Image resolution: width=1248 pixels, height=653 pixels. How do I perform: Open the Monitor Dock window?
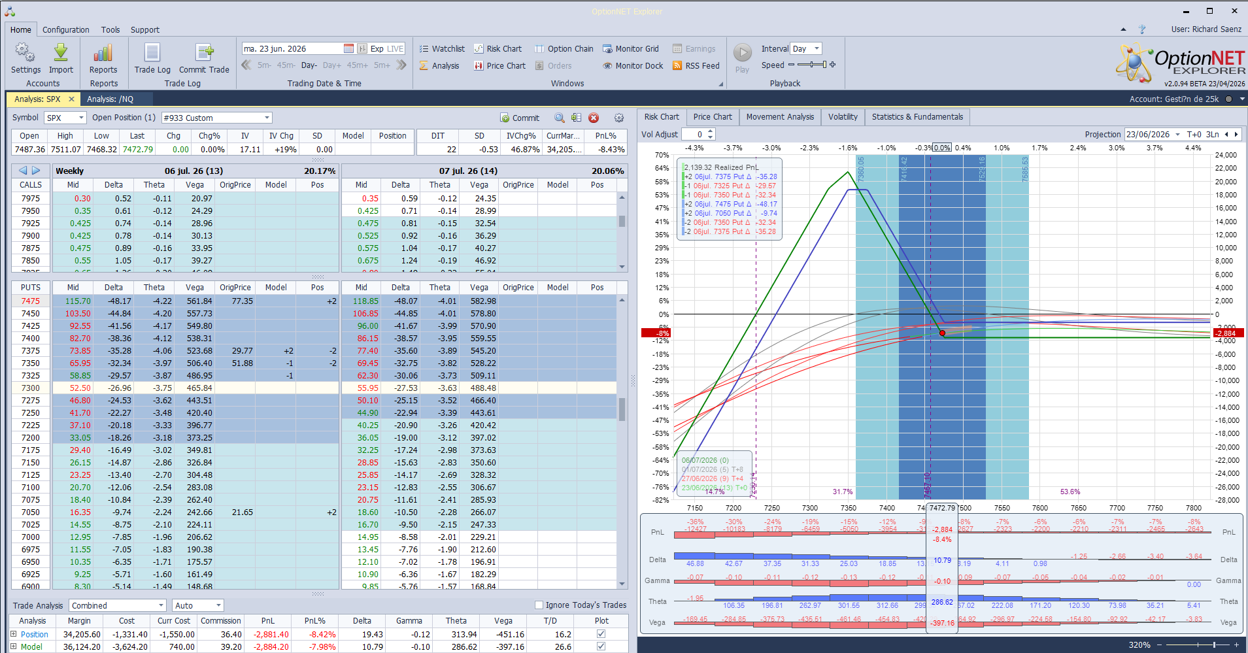pos(632,65)
